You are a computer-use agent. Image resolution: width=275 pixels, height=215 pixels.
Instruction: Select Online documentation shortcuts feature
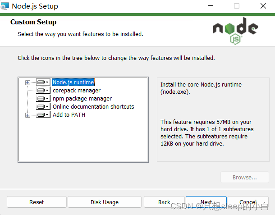tap(93, 107)
